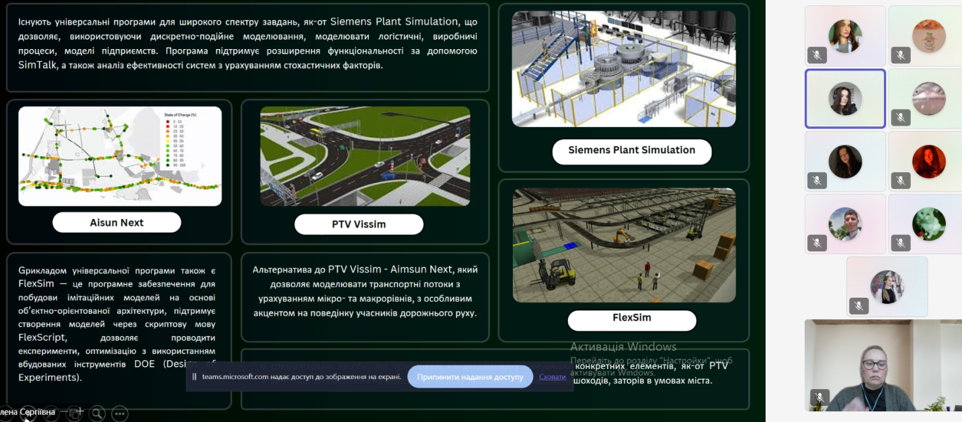
Task: Click the "Siemens Plant Simulation" label
Action: 632,151
